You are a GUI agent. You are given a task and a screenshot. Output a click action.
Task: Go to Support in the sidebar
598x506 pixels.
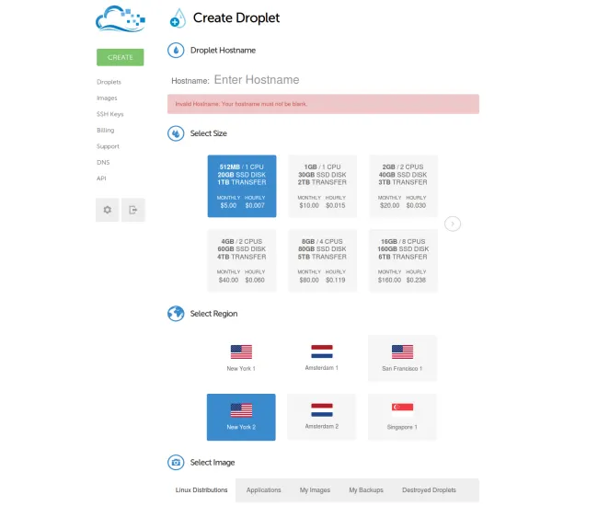(x=108, y=146)
